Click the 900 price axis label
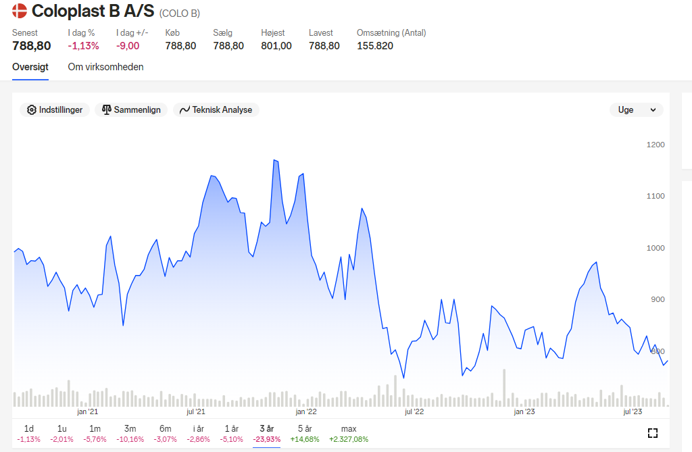 pos(658,300)
